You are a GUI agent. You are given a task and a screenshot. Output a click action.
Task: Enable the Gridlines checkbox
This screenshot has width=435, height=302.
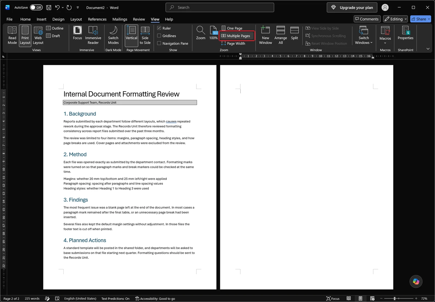pos(159,36)
